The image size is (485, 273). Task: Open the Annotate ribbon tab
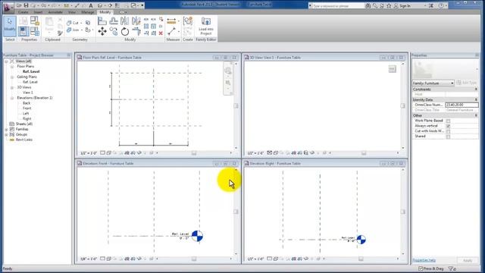coord(55,12)
